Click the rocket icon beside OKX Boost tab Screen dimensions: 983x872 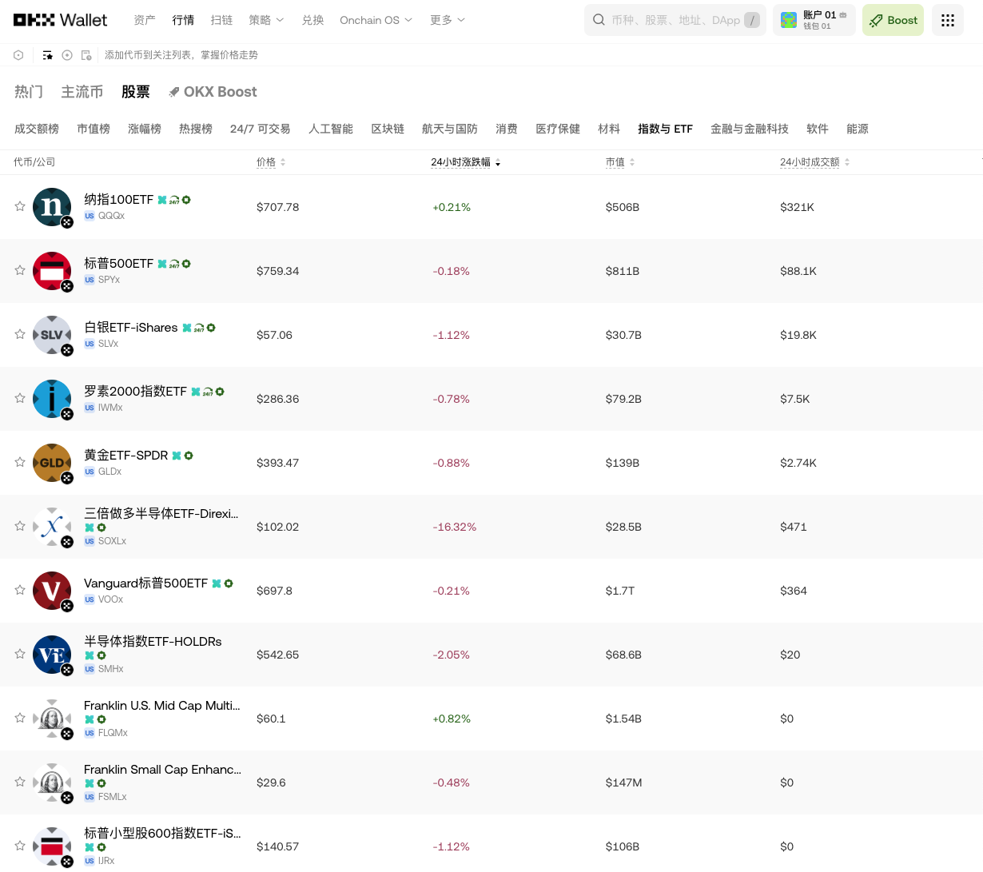point(174,93)
